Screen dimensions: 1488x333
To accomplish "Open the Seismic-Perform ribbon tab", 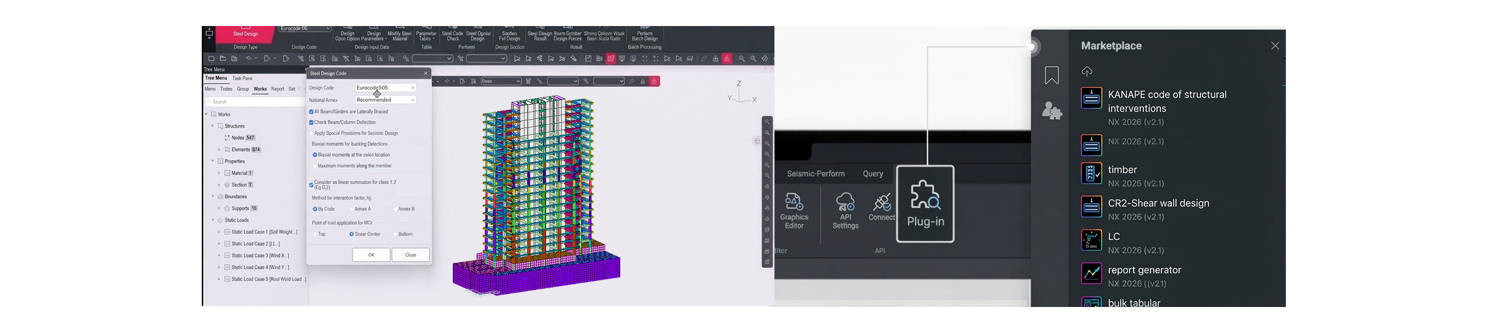I will click(816, 174).
